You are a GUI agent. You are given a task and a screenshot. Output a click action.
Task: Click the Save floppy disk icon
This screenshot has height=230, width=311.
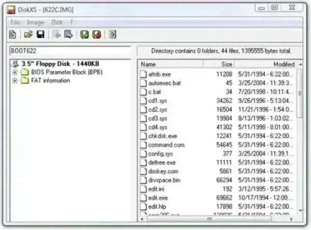[x=40, y=35]
